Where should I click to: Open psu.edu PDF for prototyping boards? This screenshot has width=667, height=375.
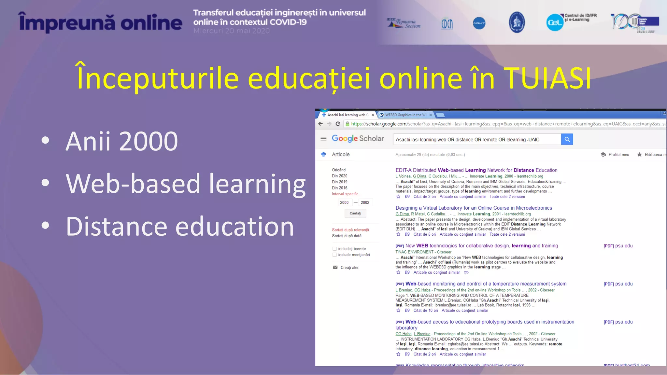click(618, 322)
